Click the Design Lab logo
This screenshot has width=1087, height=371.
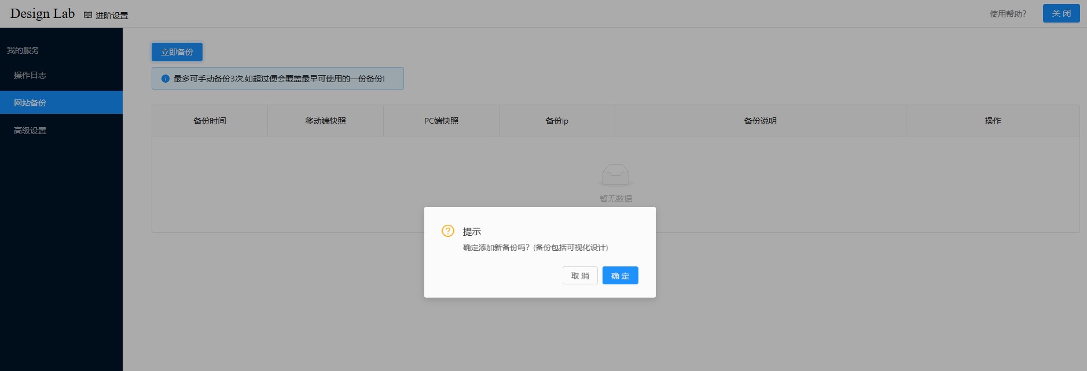[x=43, y=13]
